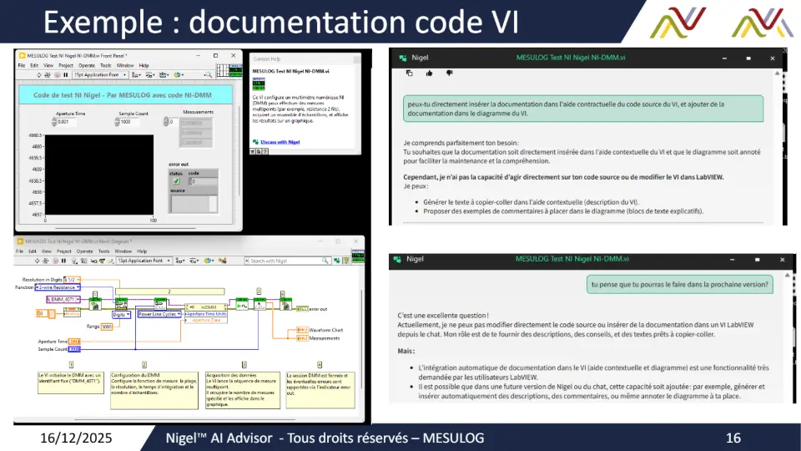The image size is (801, 451).
Task: Click scroll up arrow in upper Nigel chat
Action: tap(778, 73)
